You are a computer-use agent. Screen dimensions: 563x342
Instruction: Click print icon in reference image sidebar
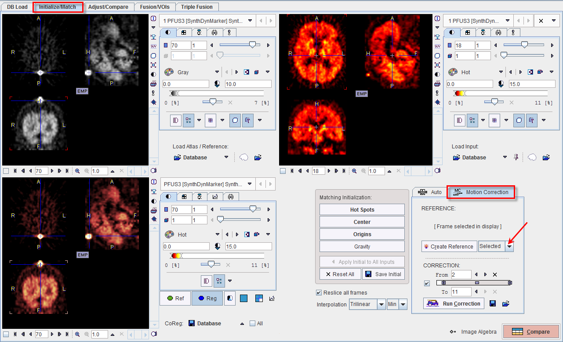tap(153, 83)
